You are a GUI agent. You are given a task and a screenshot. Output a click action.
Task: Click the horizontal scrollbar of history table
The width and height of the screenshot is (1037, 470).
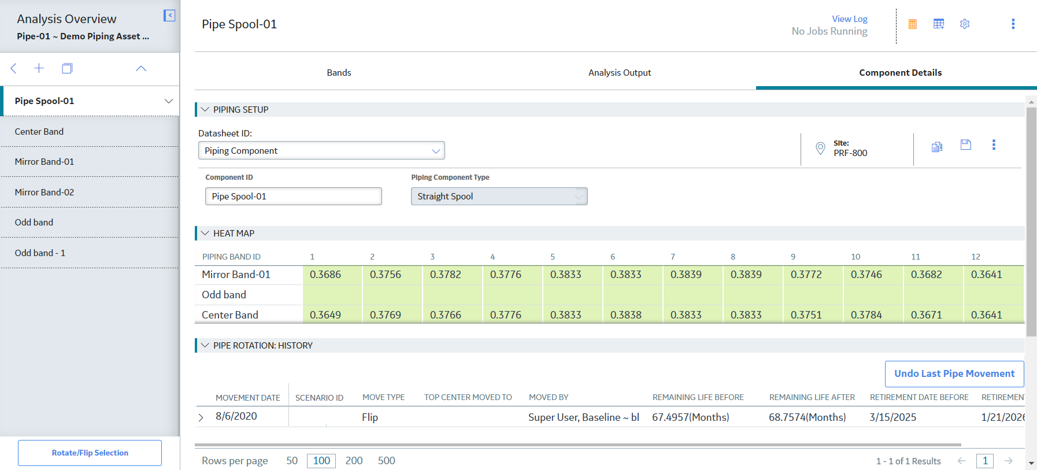point(578,445)
